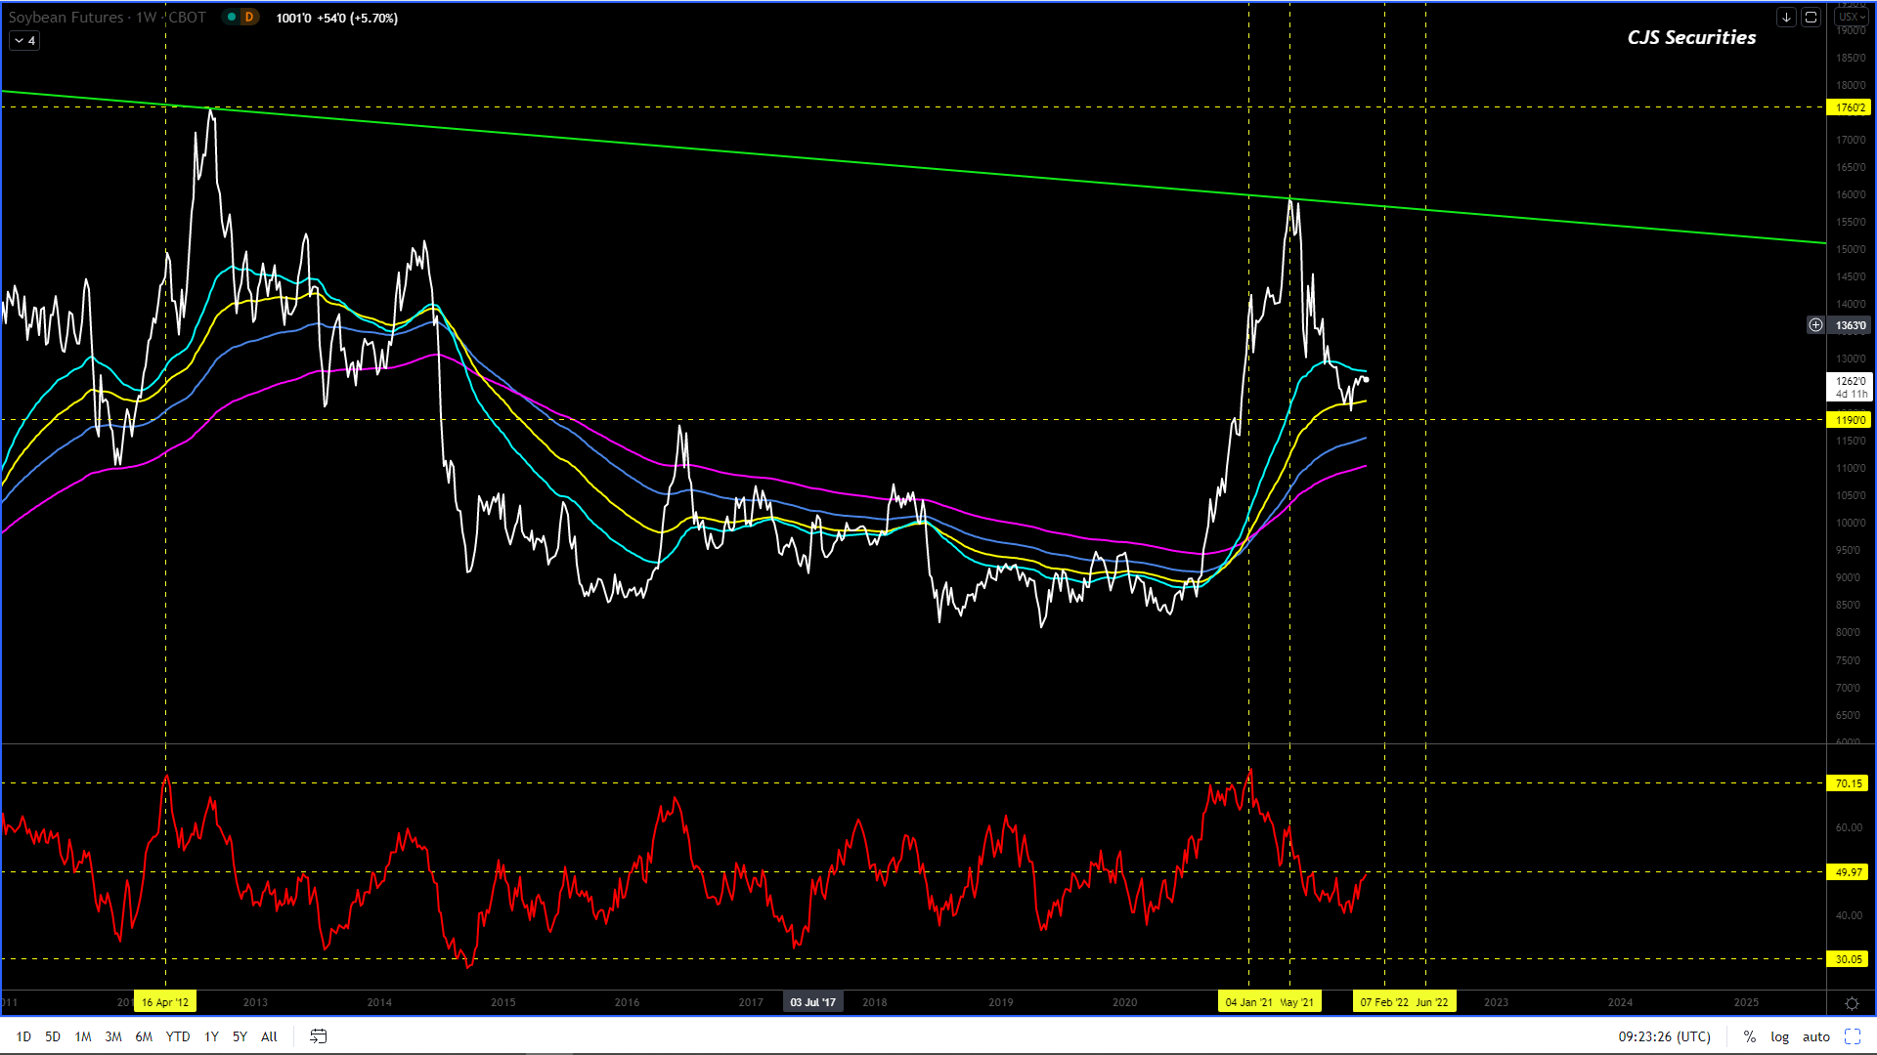Screen dimensions: 1877x1055
Task: Click the All time range button
Action: [269, 1036]
